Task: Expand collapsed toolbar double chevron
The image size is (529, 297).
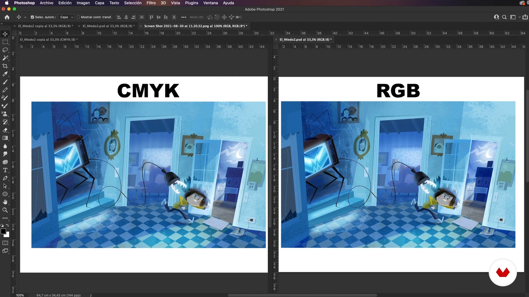Action: [2, 24]
